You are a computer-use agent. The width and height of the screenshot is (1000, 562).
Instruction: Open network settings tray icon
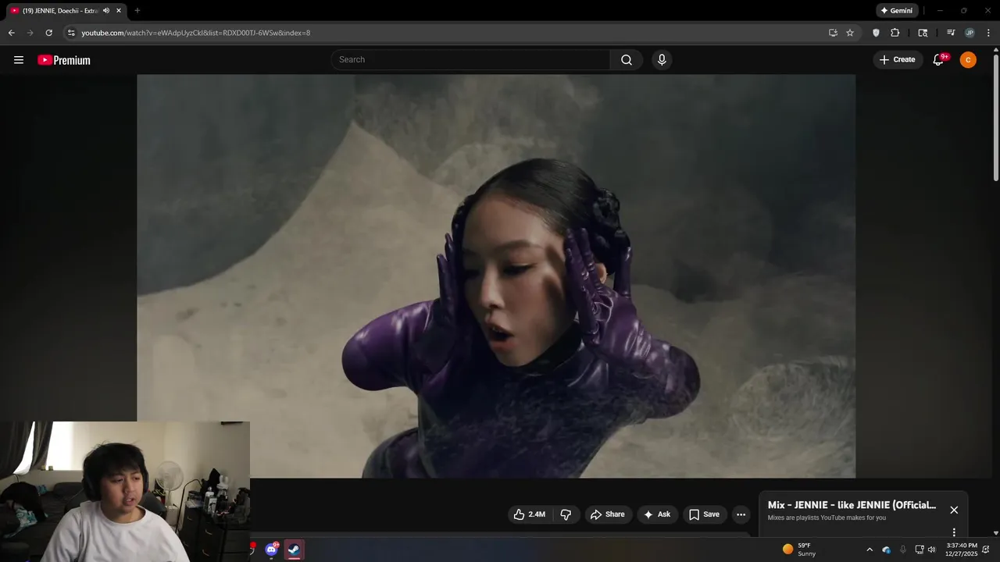(920, 550)
